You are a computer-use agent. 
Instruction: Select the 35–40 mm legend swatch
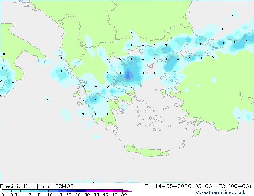pyautogui.click(x=99, y=191)
